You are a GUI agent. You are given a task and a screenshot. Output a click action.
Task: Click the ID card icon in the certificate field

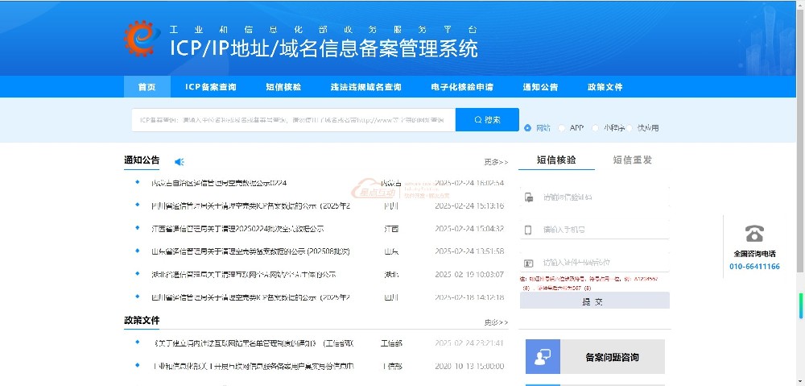point(528,263)
